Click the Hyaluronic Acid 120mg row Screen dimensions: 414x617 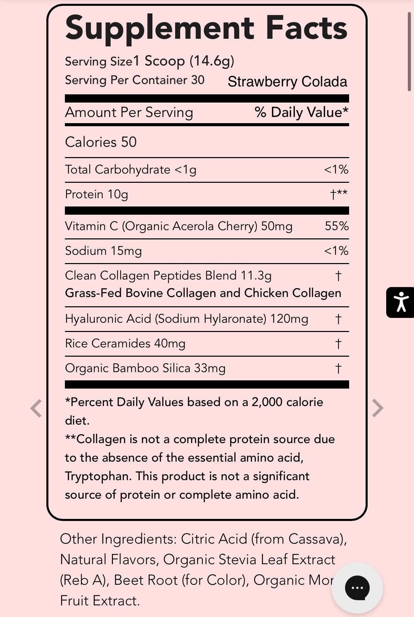pyautogui.click(x=207, y=319)
